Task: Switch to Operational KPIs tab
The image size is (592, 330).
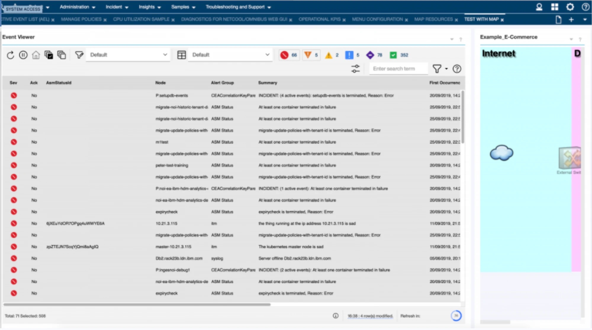Action: (x=319, y=20)
